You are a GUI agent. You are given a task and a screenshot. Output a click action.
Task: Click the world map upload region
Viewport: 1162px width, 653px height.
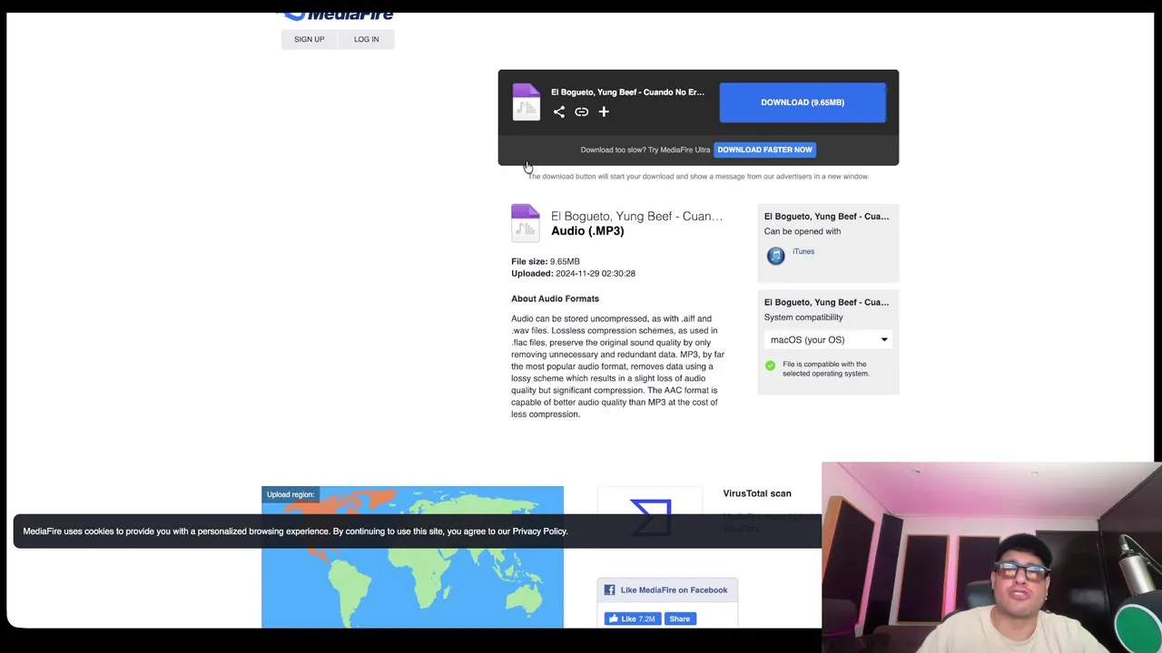point(412,557)
